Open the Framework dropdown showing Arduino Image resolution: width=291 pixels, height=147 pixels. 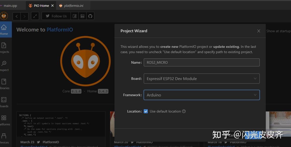click(x=201, y=95)
